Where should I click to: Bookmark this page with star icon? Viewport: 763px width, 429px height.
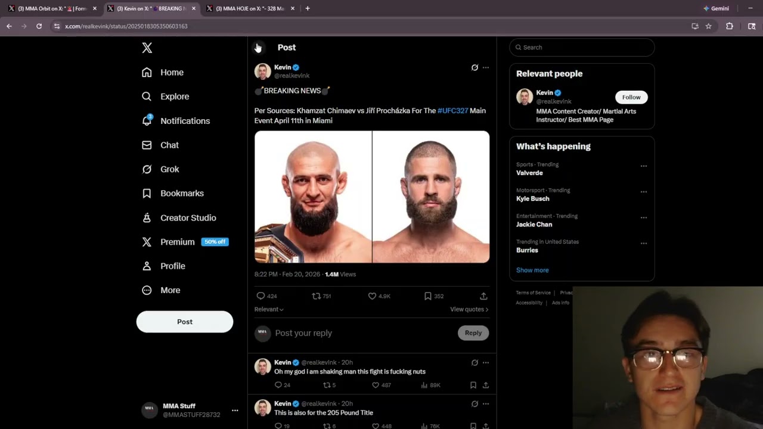[x=708, y=26]
